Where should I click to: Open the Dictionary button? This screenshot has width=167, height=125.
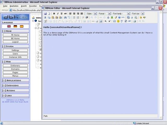click(x=15, y=66)
